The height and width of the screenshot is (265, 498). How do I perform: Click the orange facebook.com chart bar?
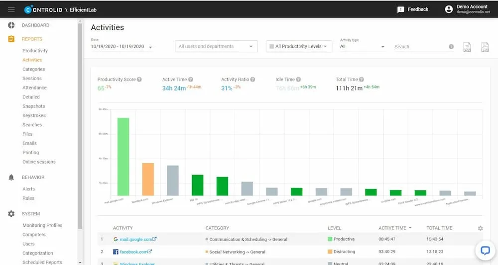click(148, 179)
